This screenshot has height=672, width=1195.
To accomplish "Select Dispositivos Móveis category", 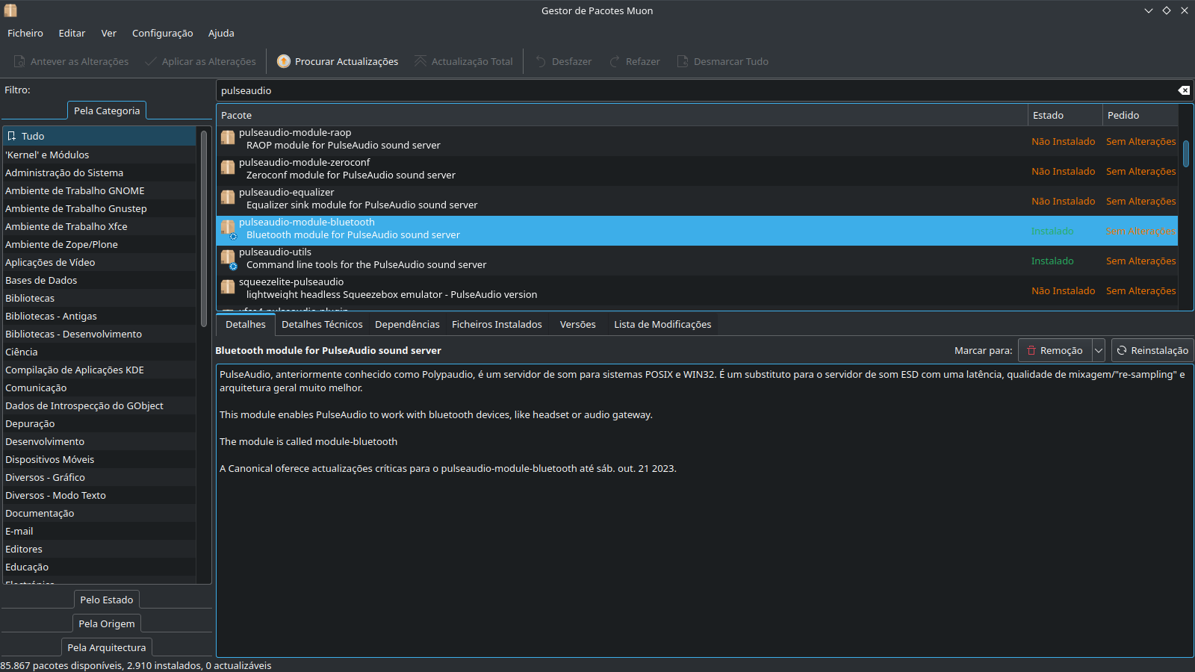I will tap(99, 459).
